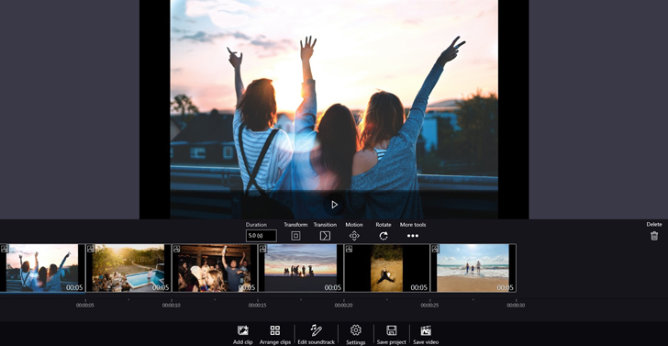
Task: Open the Transform tool
Action: click(295, 236)
